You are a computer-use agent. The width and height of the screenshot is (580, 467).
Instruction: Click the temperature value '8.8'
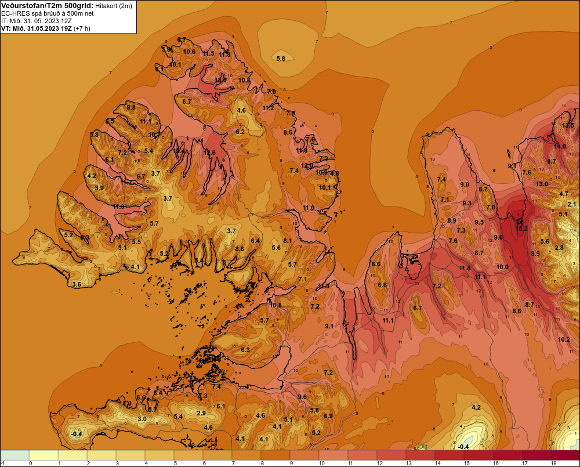click(x=240, y=249)
